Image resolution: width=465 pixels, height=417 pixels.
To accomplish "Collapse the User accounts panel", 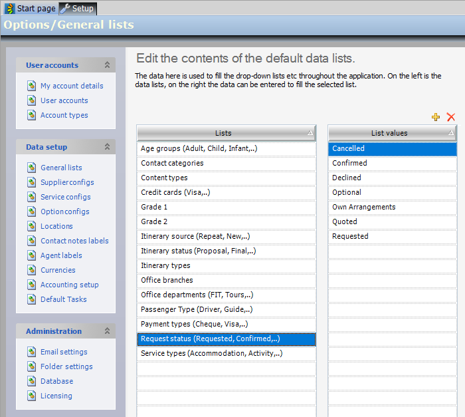I will 107,65.
